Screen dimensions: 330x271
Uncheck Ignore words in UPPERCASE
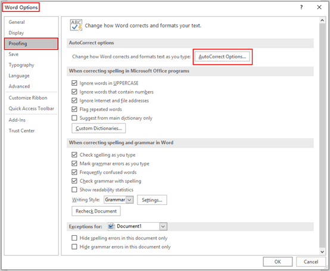point(74,83)
